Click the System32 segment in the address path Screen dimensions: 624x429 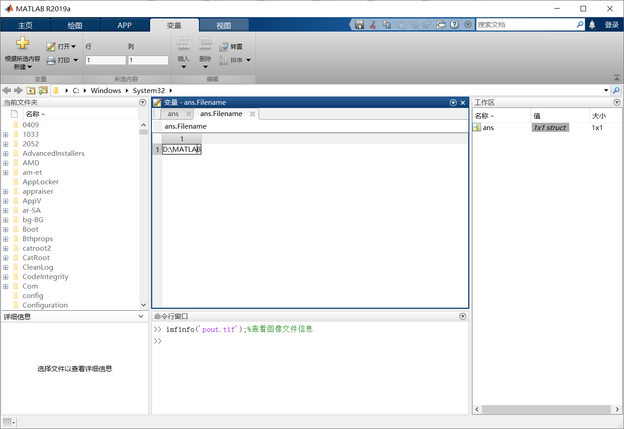point(149,90)
